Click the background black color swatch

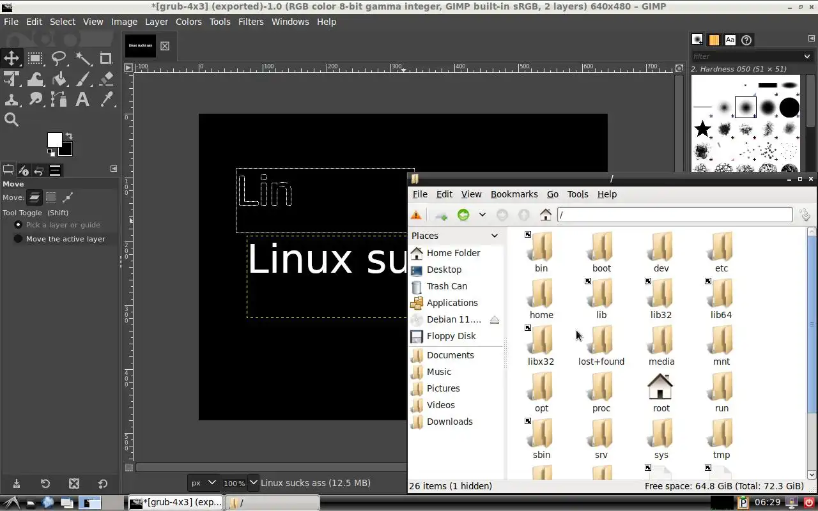tap(66, 151)
